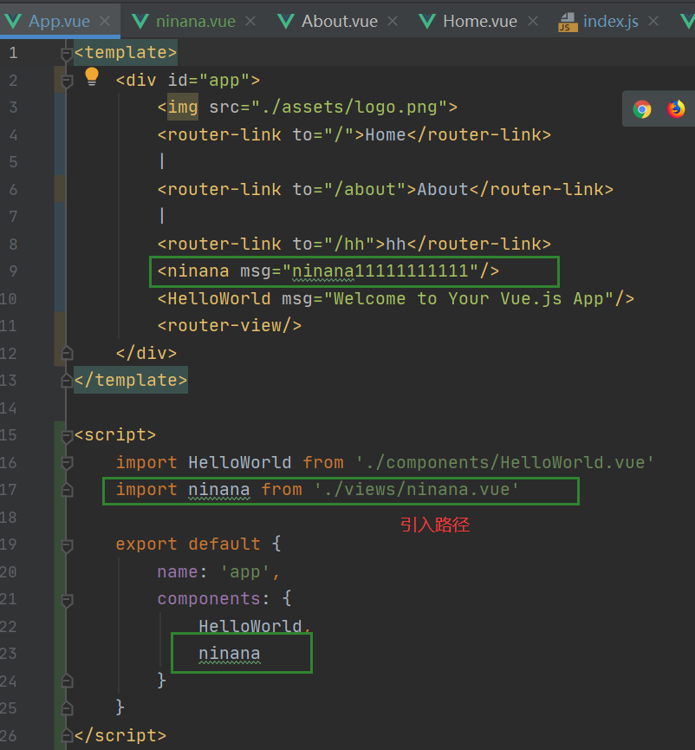
Task: Fold the import block at line 16
Action: click(x=67, y=462)
